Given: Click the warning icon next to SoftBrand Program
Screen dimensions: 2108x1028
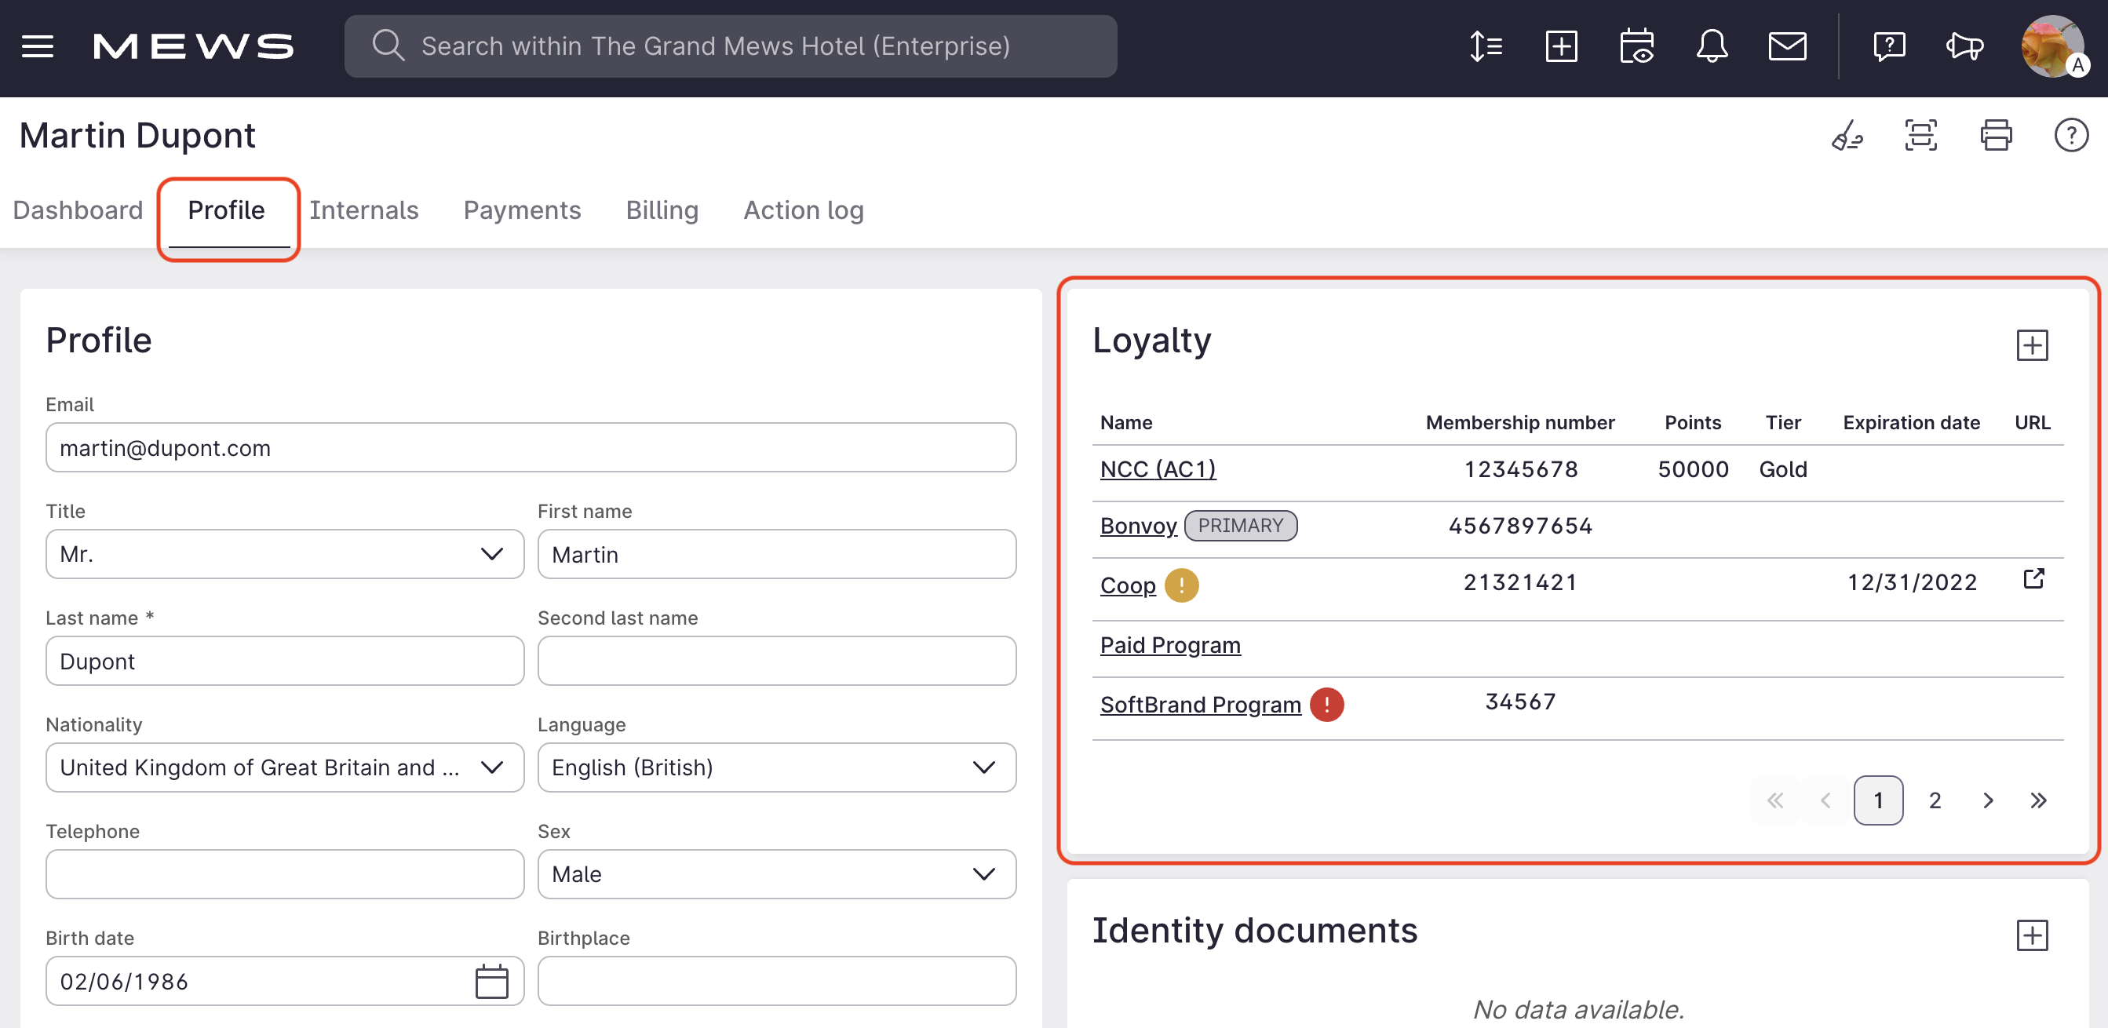Looking at the screenshot, I should 1327,704.
